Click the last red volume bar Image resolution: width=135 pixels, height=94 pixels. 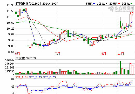click(x=132, y=70)
